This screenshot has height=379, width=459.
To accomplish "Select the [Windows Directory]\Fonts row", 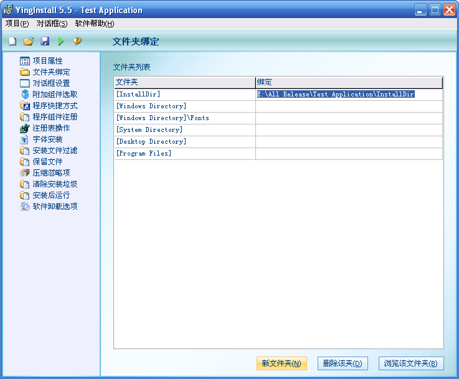I will coord(185,118).
